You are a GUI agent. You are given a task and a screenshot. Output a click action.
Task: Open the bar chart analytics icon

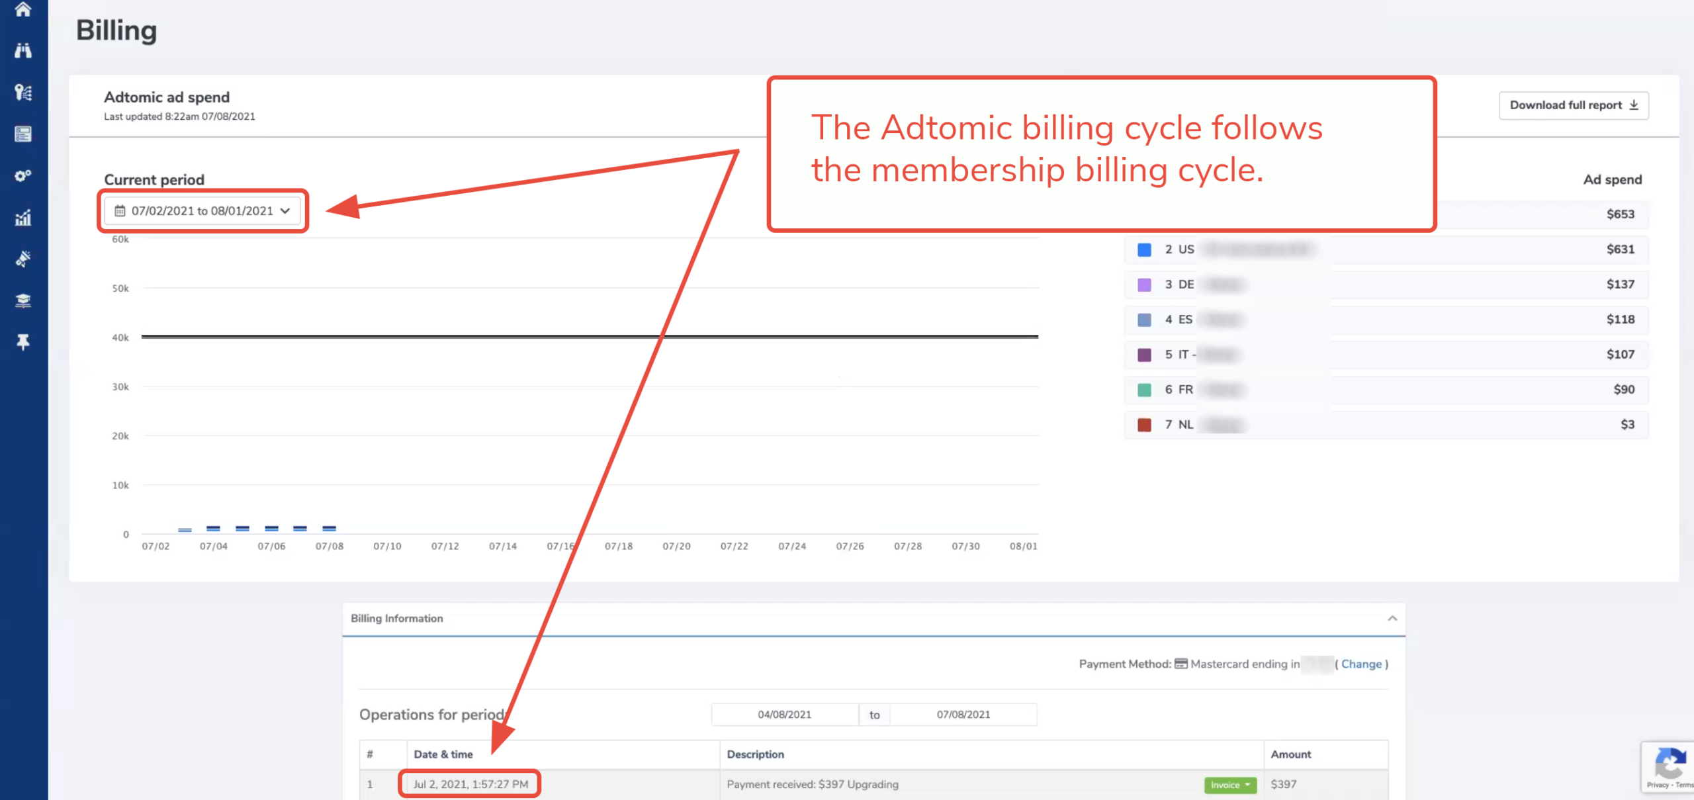(23, 218)
